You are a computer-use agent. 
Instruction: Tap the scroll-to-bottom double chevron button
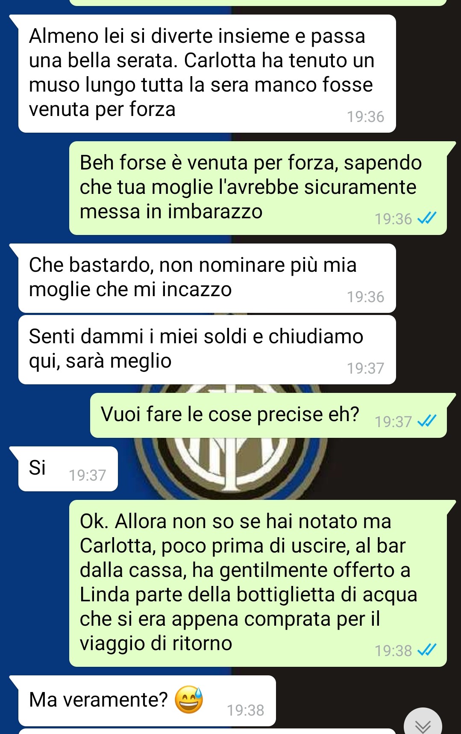click(423, 724)
